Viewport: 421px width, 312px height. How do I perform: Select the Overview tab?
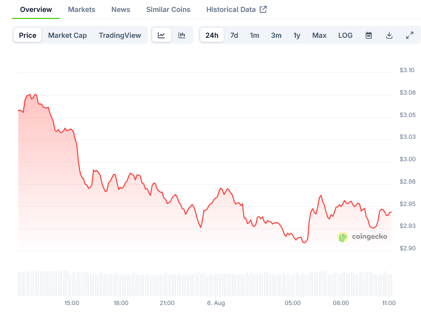click(x=36, y=9)
